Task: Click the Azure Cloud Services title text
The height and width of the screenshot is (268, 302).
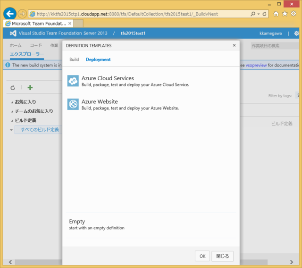Action: coord(108,78)
